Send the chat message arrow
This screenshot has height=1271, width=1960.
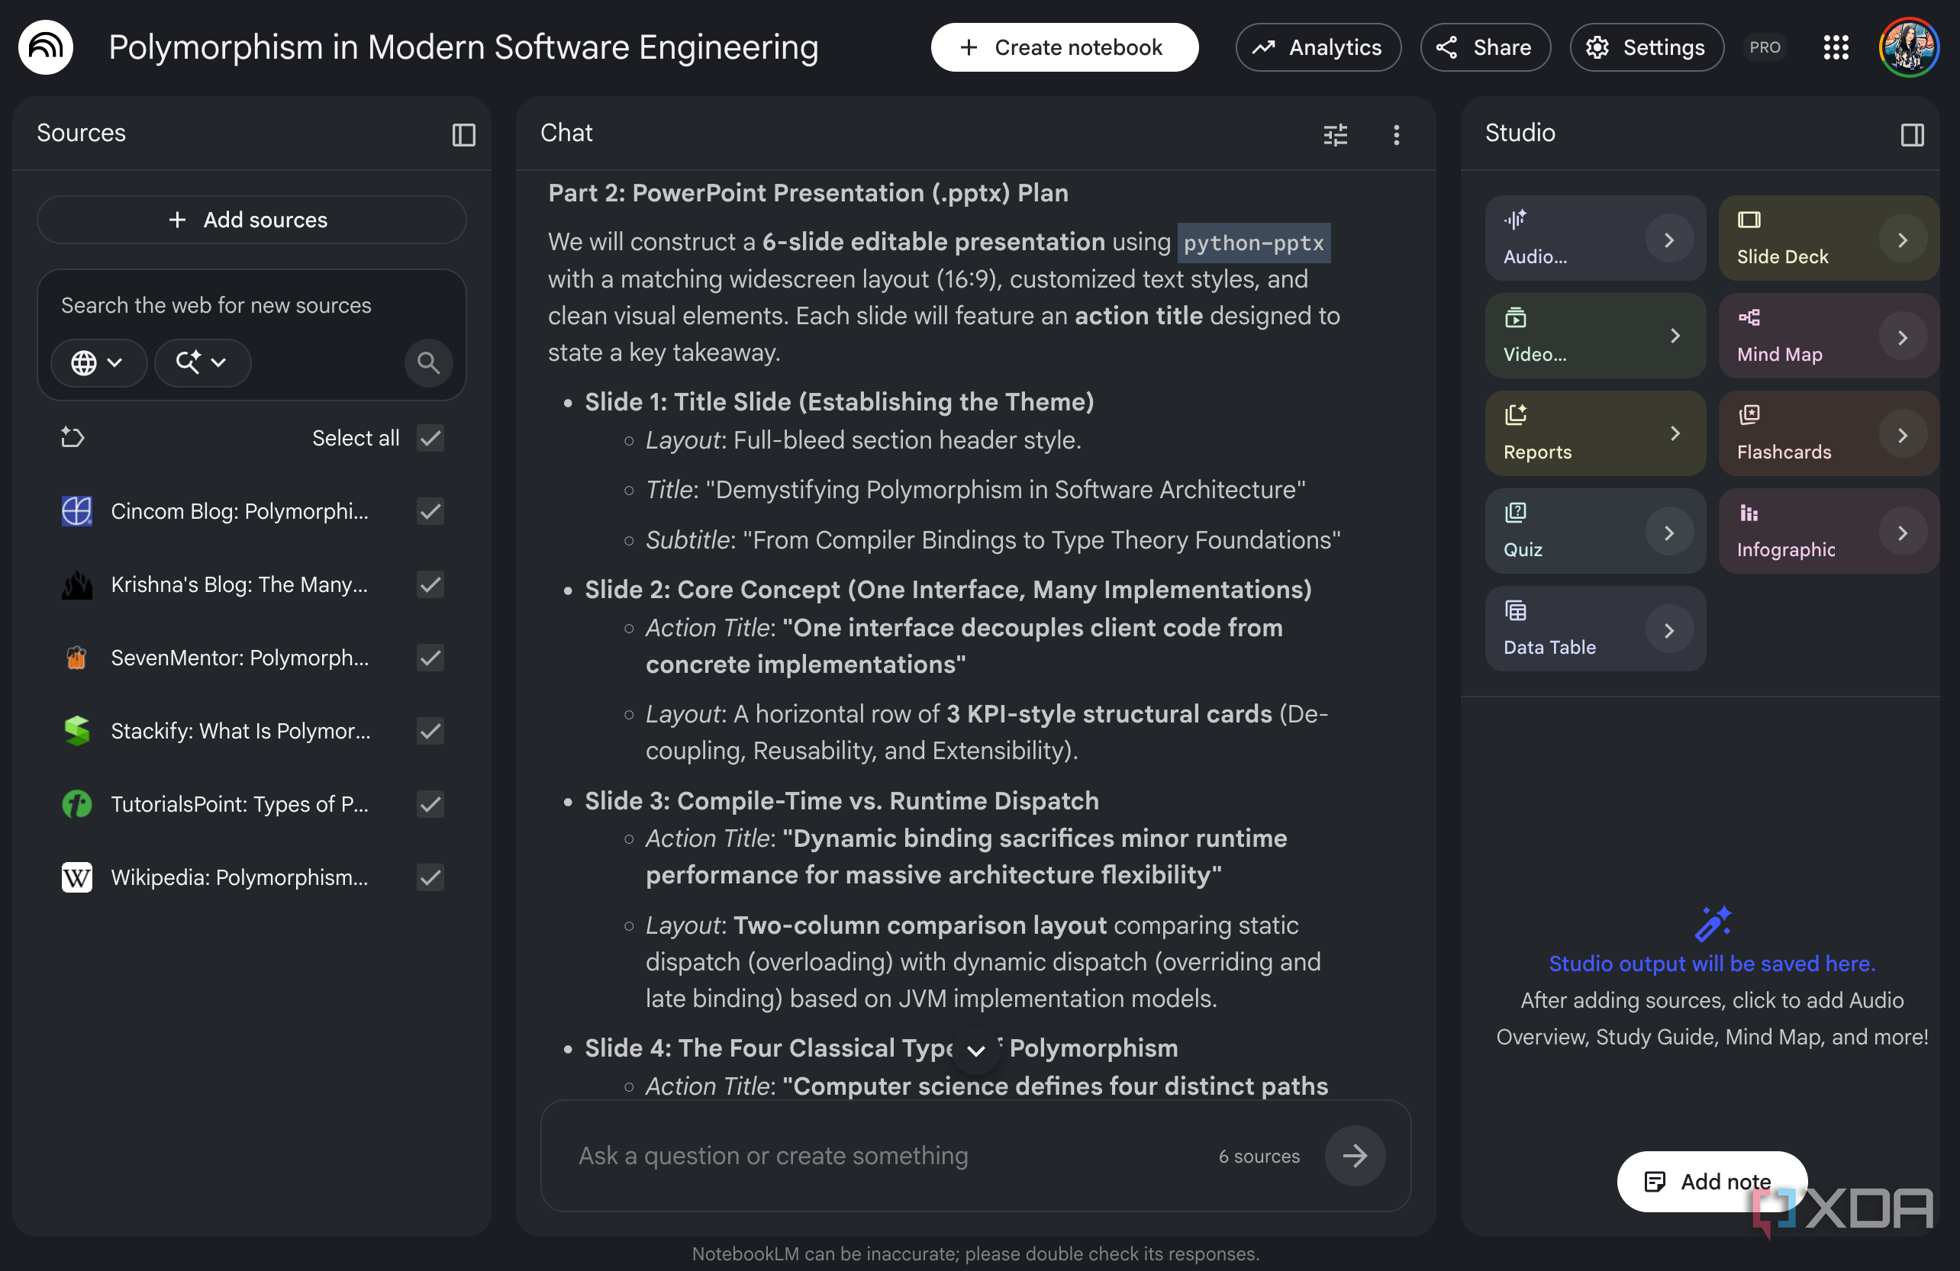coord(1354,1155)
